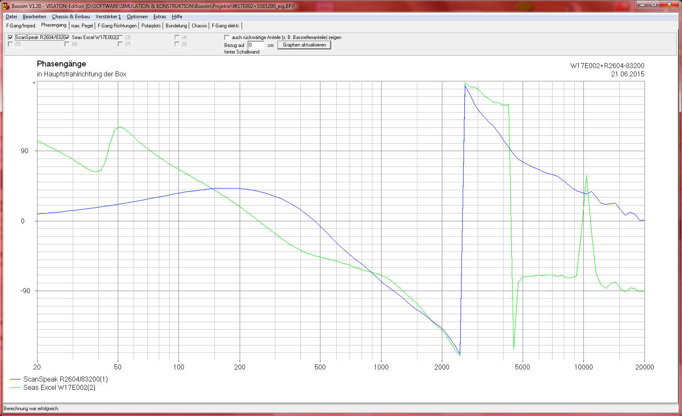Switch to the max. Pegel tab

[x=82, y=26]
